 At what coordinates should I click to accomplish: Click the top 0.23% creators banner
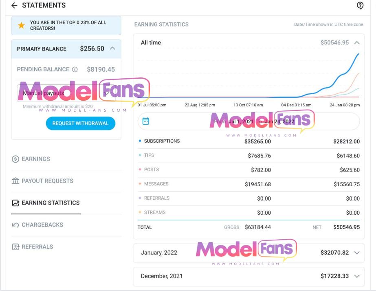click(66, 25)
